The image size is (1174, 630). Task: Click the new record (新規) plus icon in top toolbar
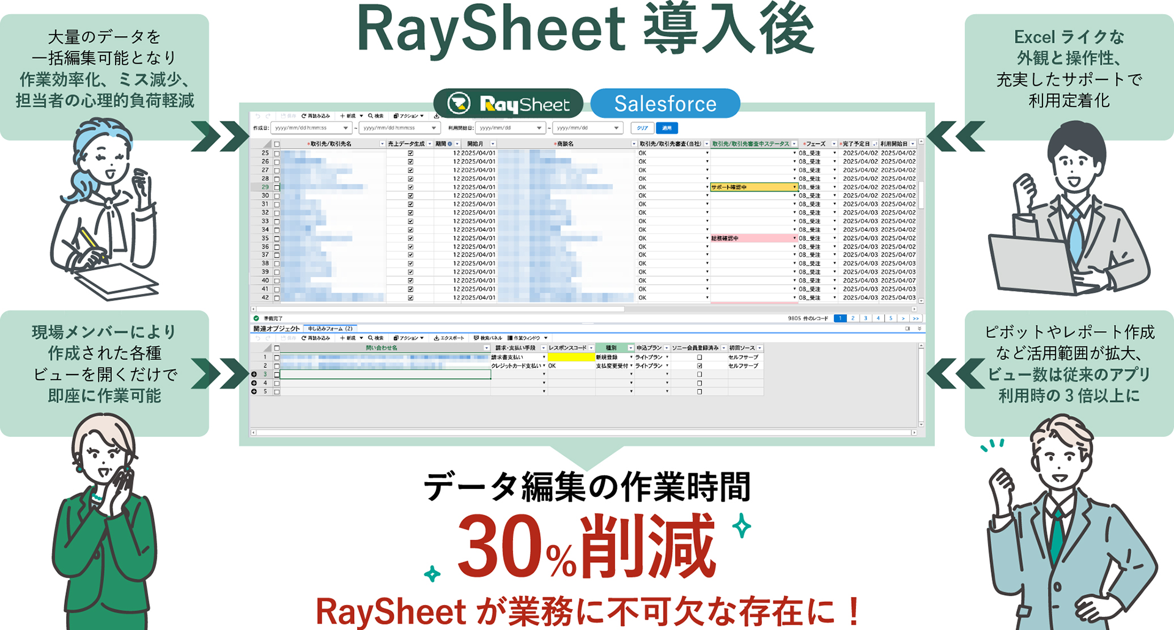click(342, 116)
